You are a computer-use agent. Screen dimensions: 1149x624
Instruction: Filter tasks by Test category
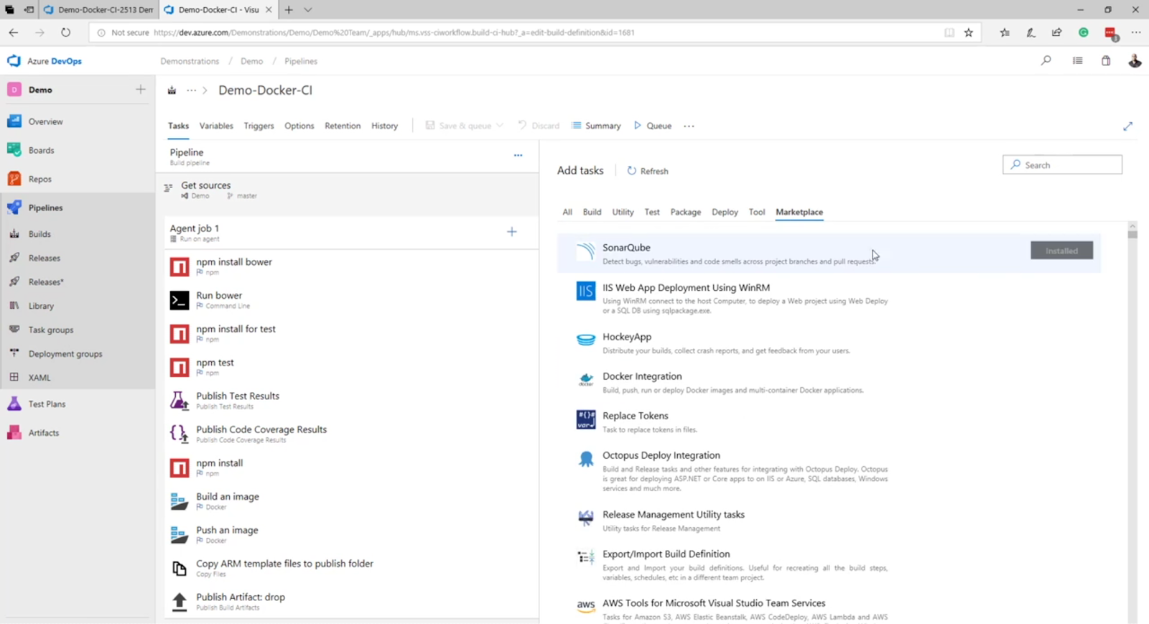click(652, 212)
